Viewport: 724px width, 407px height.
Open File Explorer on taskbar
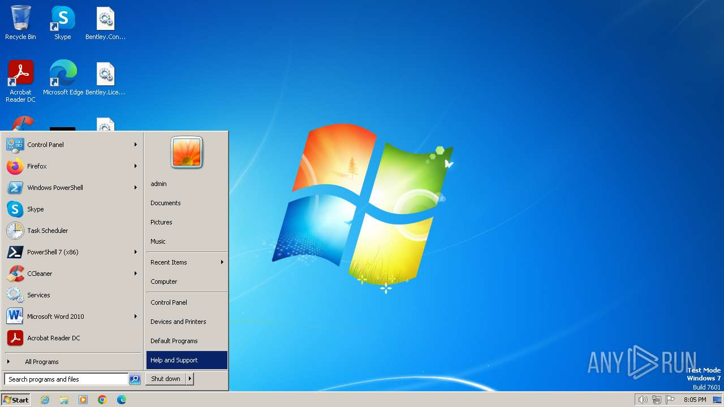[x=64, y=400]
